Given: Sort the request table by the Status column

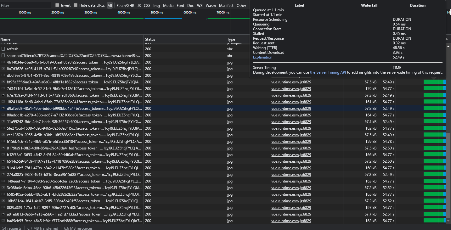Looking at the screenshot, I should click(x=185, y=39).
